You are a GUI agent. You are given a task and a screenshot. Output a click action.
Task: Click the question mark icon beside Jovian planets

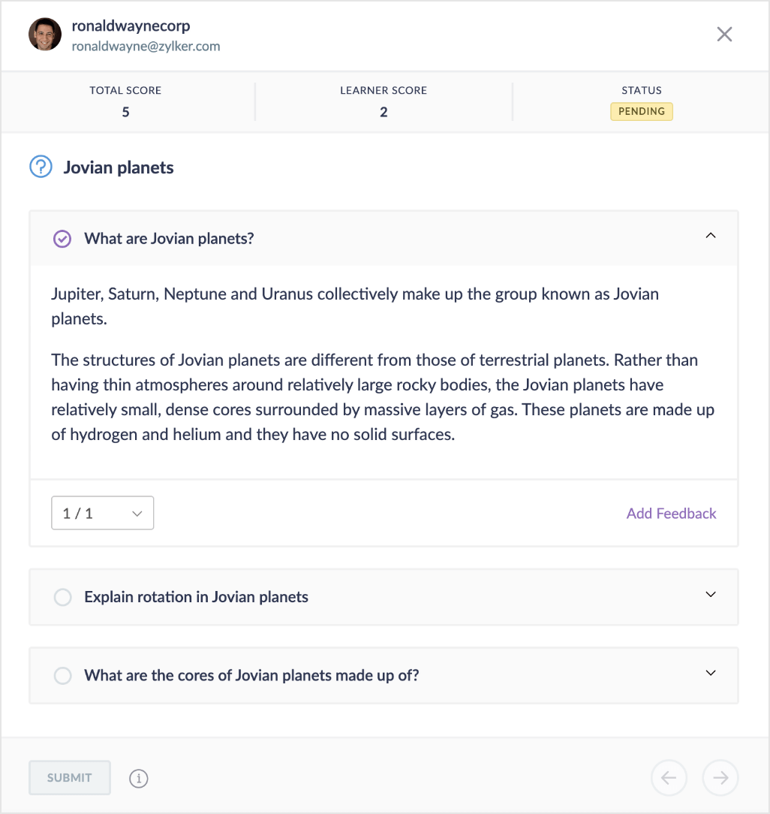coord(41,167)
